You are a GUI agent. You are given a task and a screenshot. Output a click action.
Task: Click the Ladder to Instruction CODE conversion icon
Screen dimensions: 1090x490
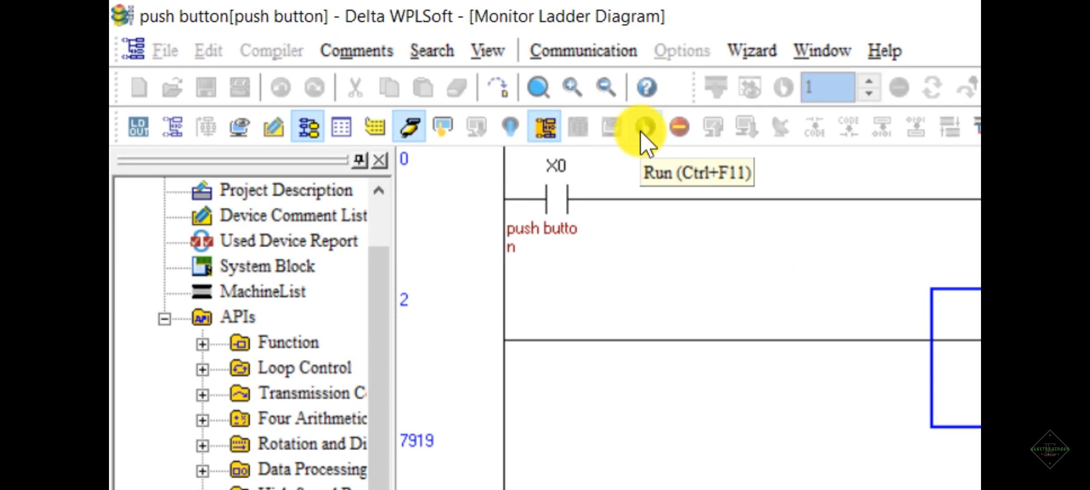coord(814,127)
